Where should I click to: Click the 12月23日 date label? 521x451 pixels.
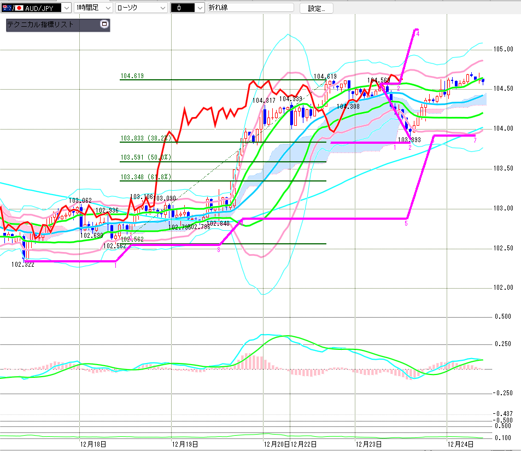click(x=368, y=444)
